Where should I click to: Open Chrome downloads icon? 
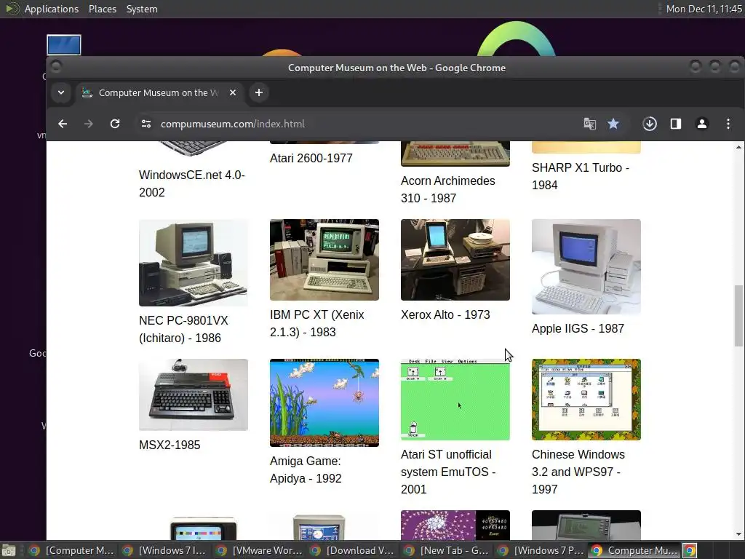pos(650,124)
